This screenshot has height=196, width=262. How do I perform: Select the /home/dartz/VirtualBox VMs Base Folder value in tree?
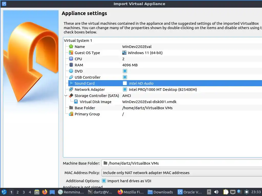147,108
